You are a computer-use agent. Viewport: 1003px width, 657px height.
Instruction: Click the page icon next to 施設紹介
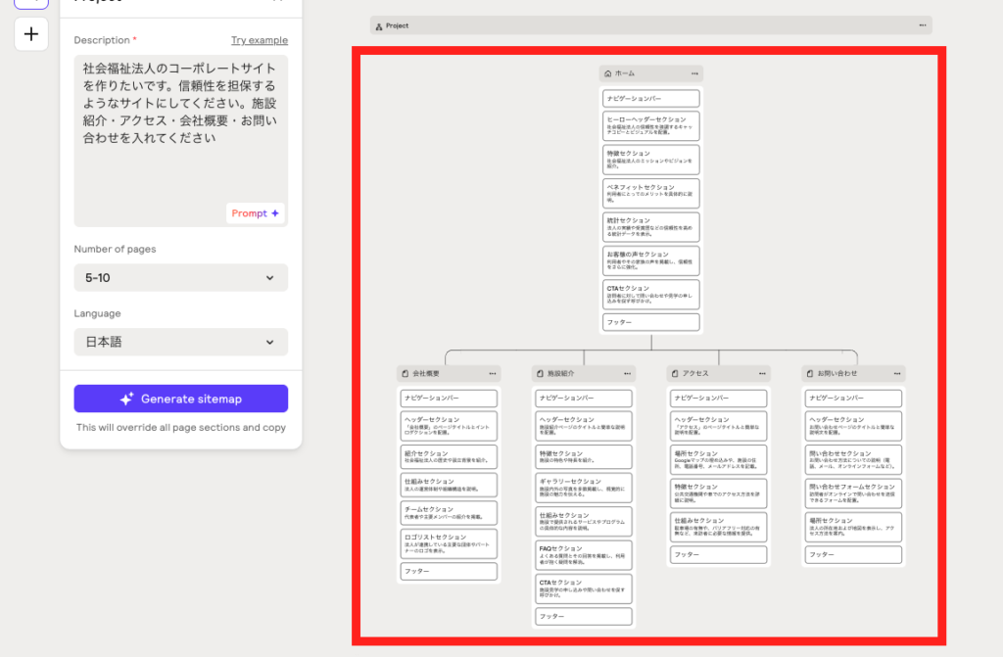540,374
